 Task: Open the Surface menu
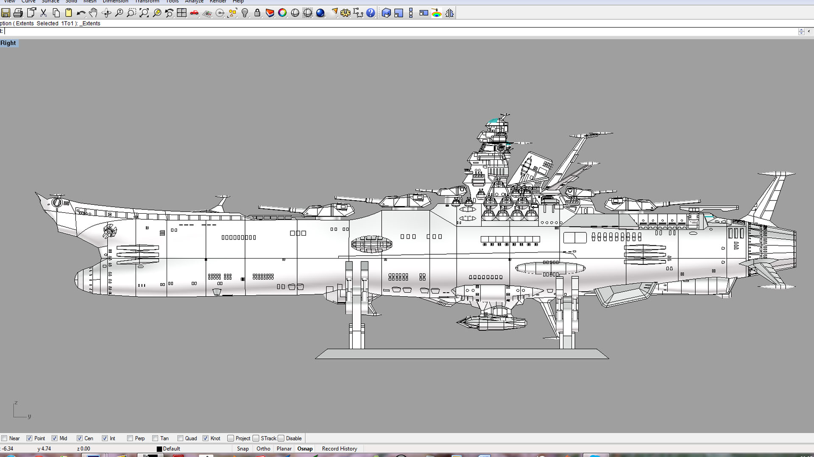[50, 2]
